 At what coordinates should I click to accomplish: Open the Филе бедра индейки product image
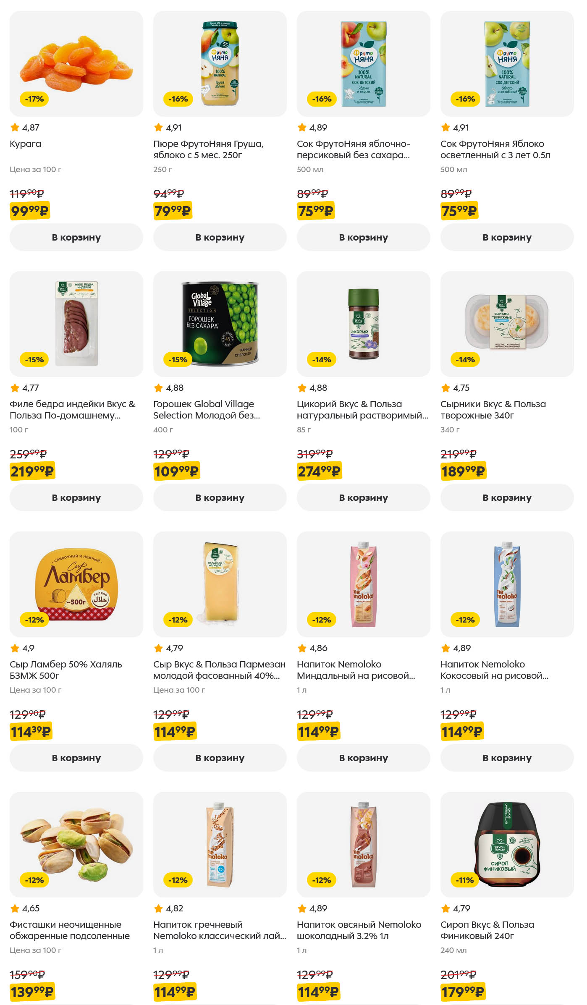tap(76, 324)
